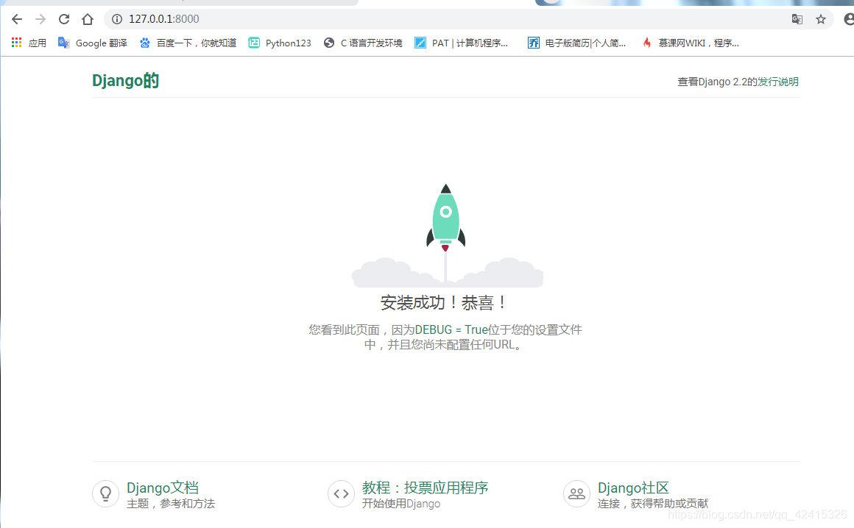The image size is (854, 528).
Task: Click the 开始使用Django description text
Action: pyautogui.click(x=400, y=504)
